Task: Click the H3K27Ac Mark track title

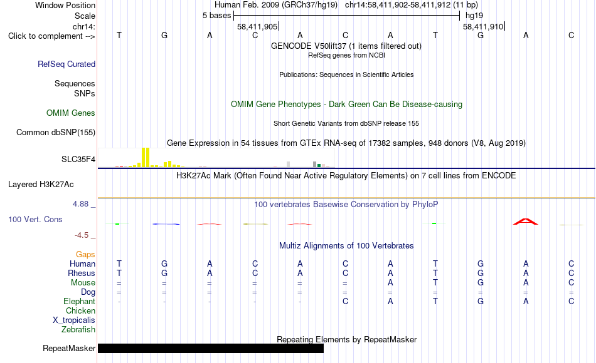Action: tap(346, 176)
